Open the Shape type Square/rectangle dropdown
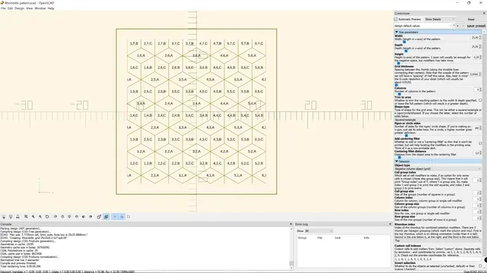This screenshot has height=273, width=487. point(438,120)
